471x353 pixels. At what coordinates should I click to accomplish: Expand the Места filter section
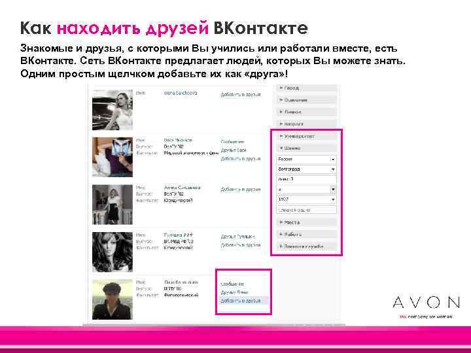tap(306, 222)
